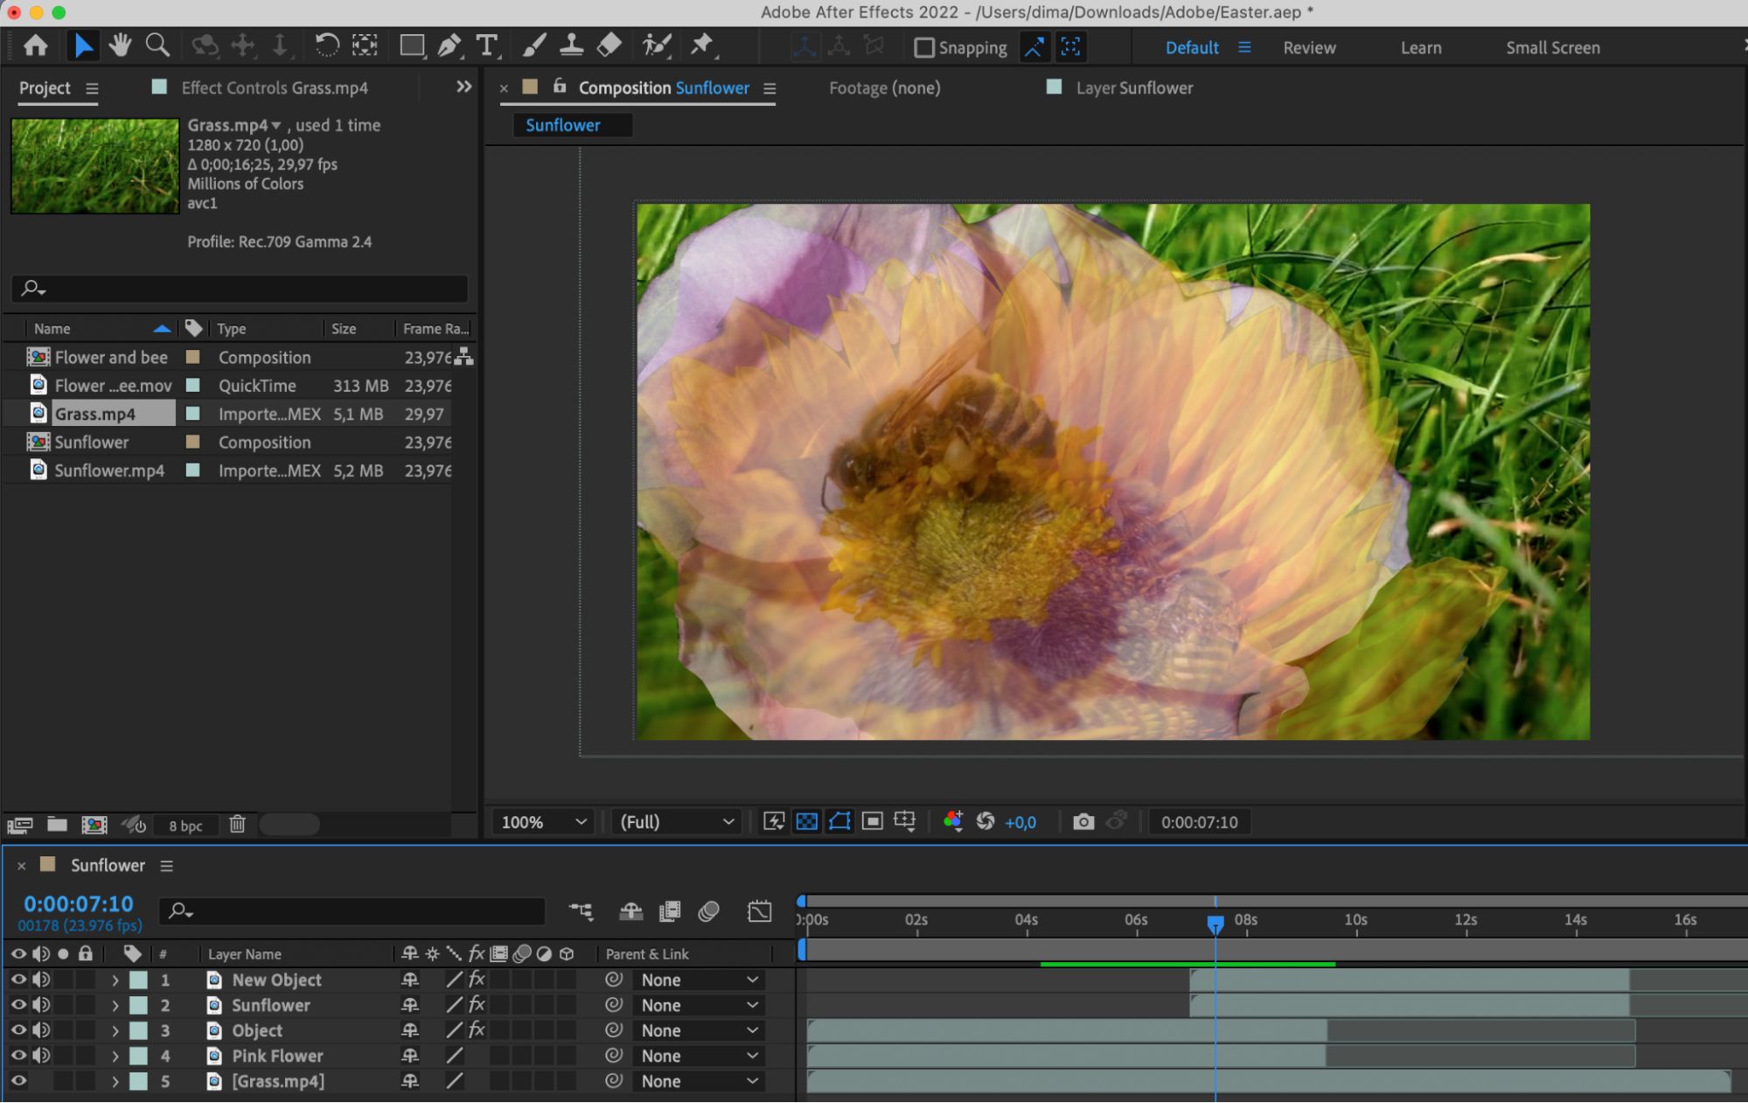1748x1103 pixels.
Task: Click the Grass.mp4 thumbnail preview
Action: coord(94,165)
